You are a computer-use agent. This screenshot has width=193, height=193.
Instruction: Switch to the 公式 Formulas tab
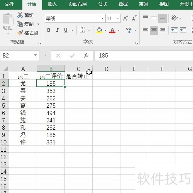(103, 4)
